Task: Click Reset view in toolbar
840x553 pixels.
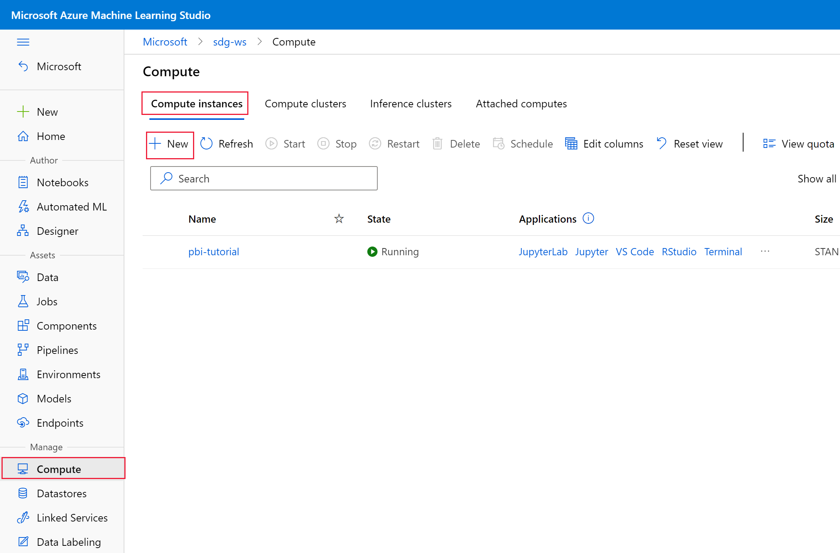Action: pyautogui.click(x=690, y=144)
